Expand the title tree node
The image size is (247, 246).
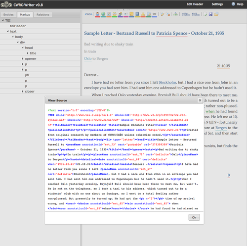click(28, 53)
